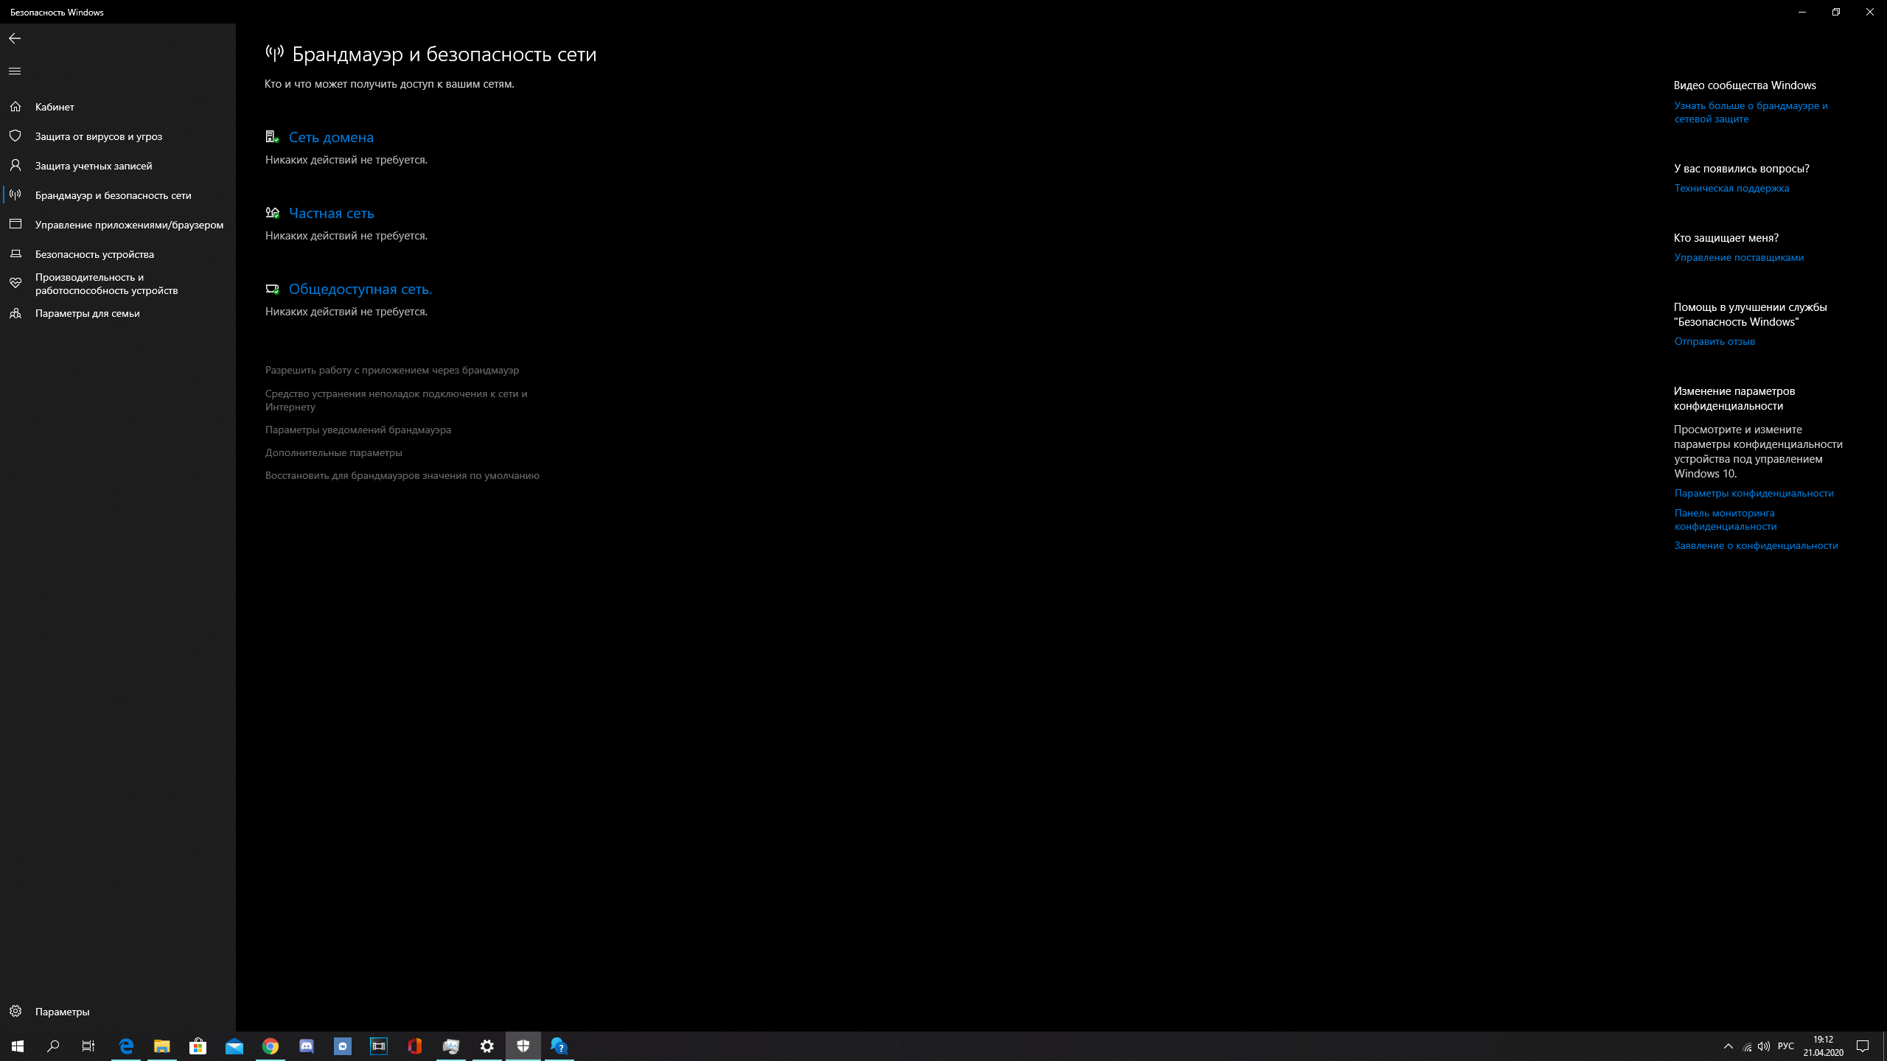Open Microsoft Office from taskbar

[x=415, y=1046]
